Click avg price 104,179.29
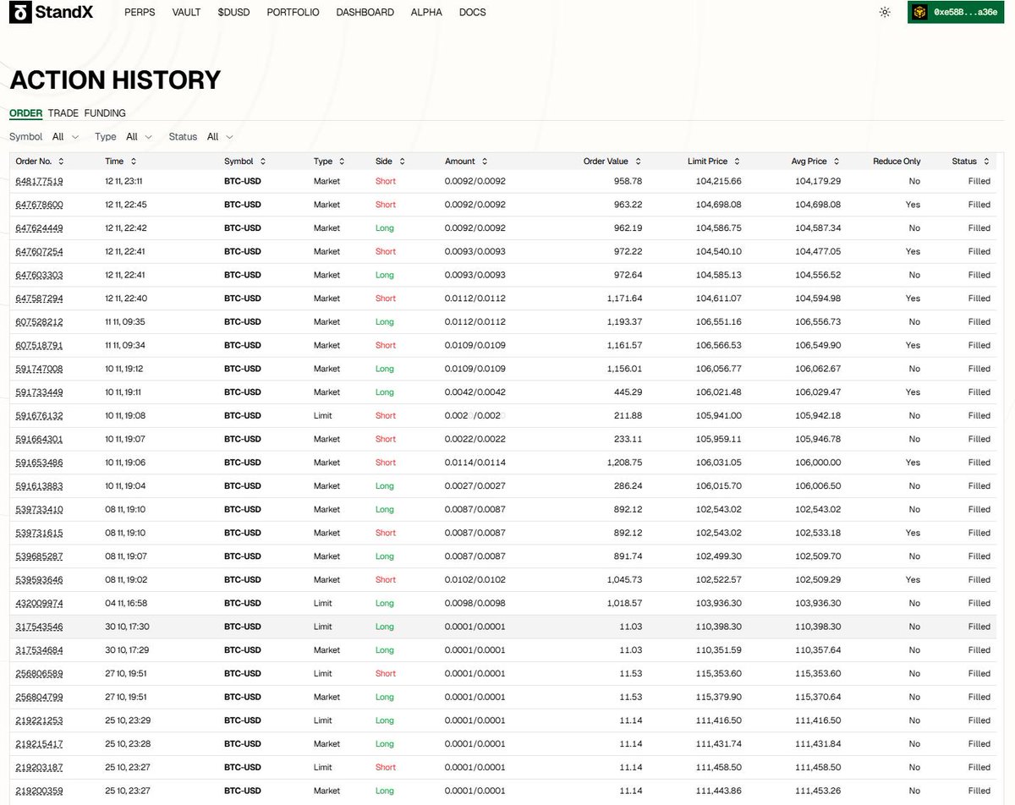This screenshot has height=805, width=1015. tap(818, 182)
